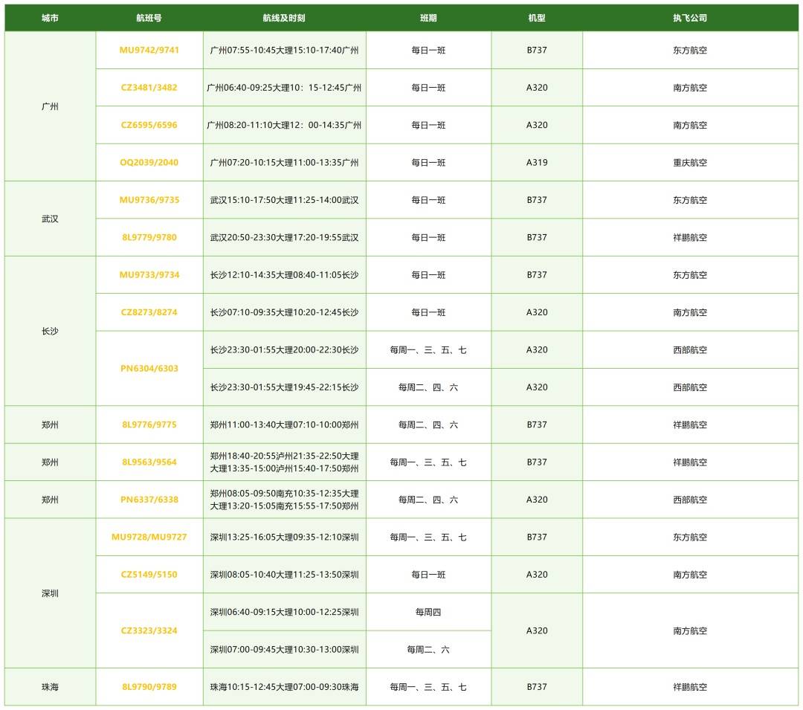Open flight MU9736/9735 from Wuhan
The width and height of the screenshot is (803, 710).
149,200
